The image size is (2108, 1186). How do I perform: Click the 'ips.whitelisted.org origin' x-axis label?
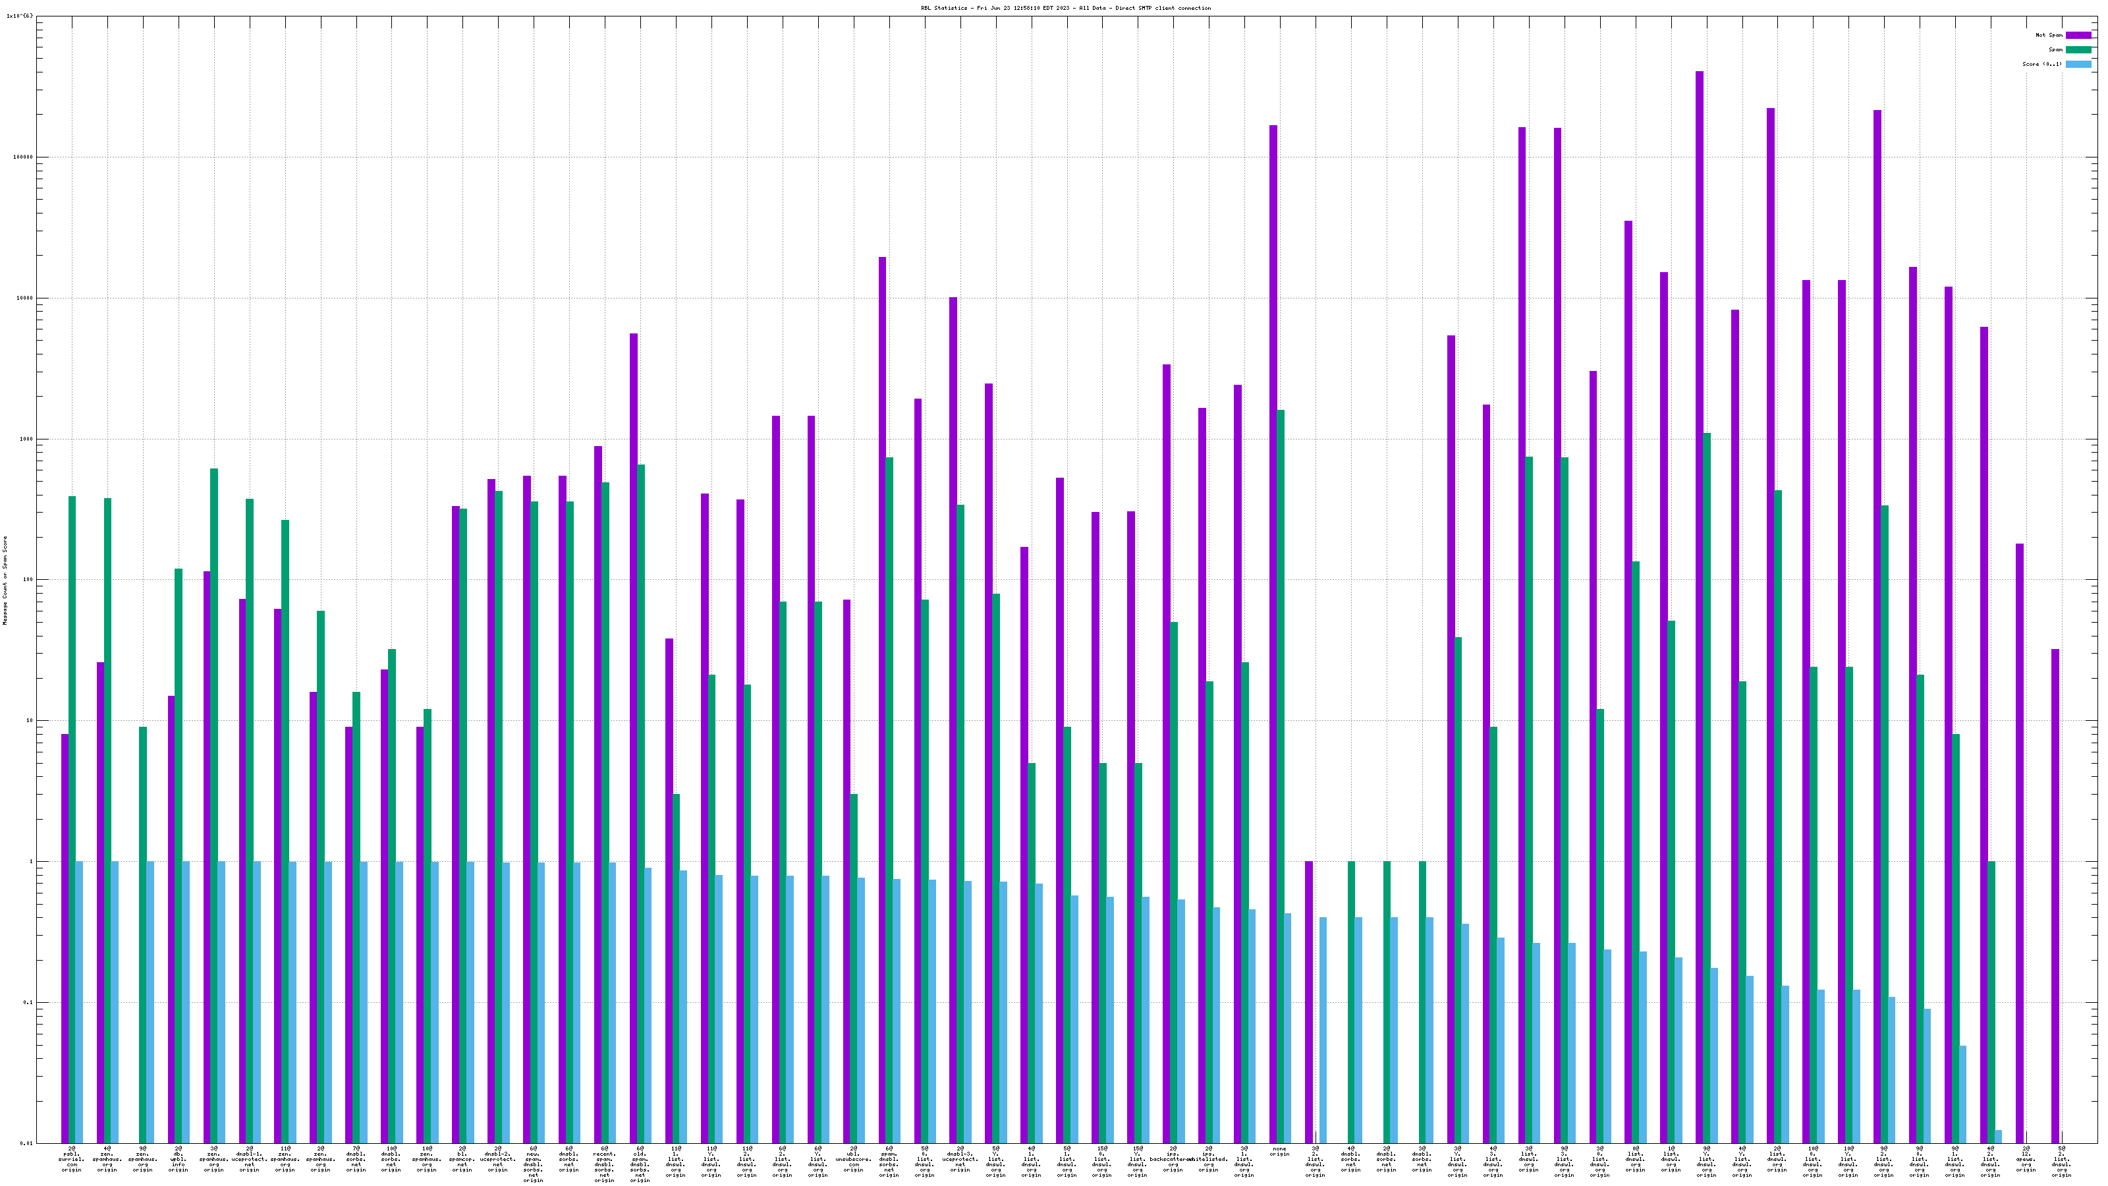click(1209, 1159)
